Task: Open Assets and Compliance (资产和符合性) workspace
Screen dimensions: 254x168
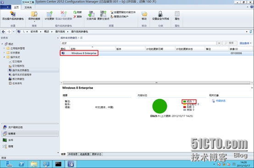Action: point(30,127)
